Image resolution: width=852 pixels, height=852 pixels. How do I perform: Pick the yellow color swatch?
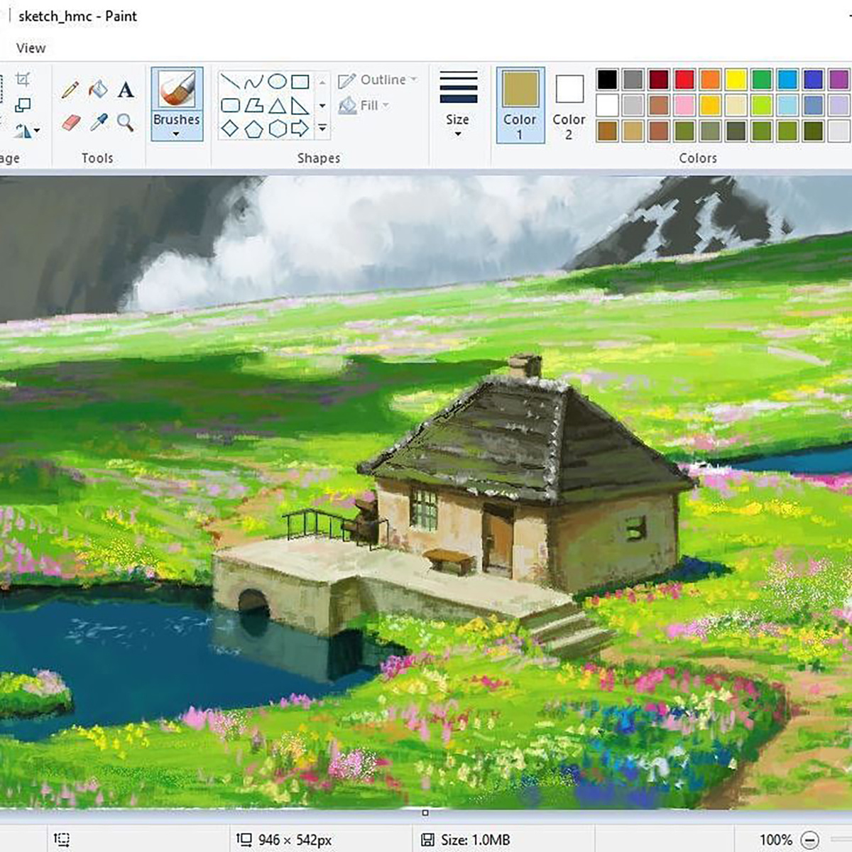click(736, 79)
